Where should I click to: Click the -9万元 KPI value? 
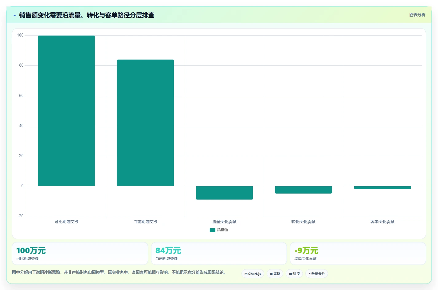(x=306, y=251)
